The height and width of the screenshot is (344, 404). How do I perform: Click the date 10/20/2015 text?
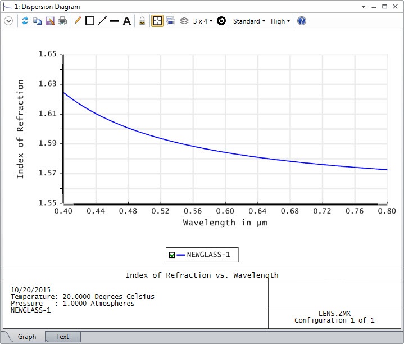point(31,289)
